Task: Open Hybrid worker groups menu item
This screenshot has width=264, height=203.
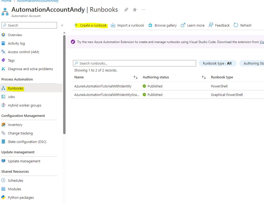Action: click(x=24, y=105)
